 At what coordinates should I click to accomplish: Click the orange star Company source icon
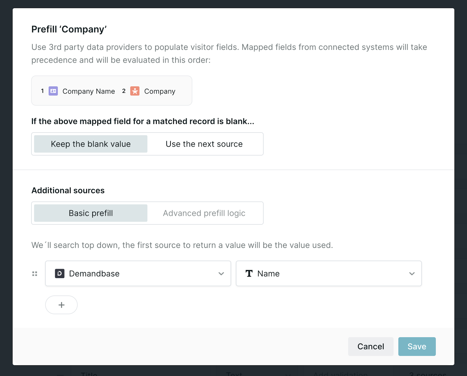pyautogui.click(x=135, y=91)
